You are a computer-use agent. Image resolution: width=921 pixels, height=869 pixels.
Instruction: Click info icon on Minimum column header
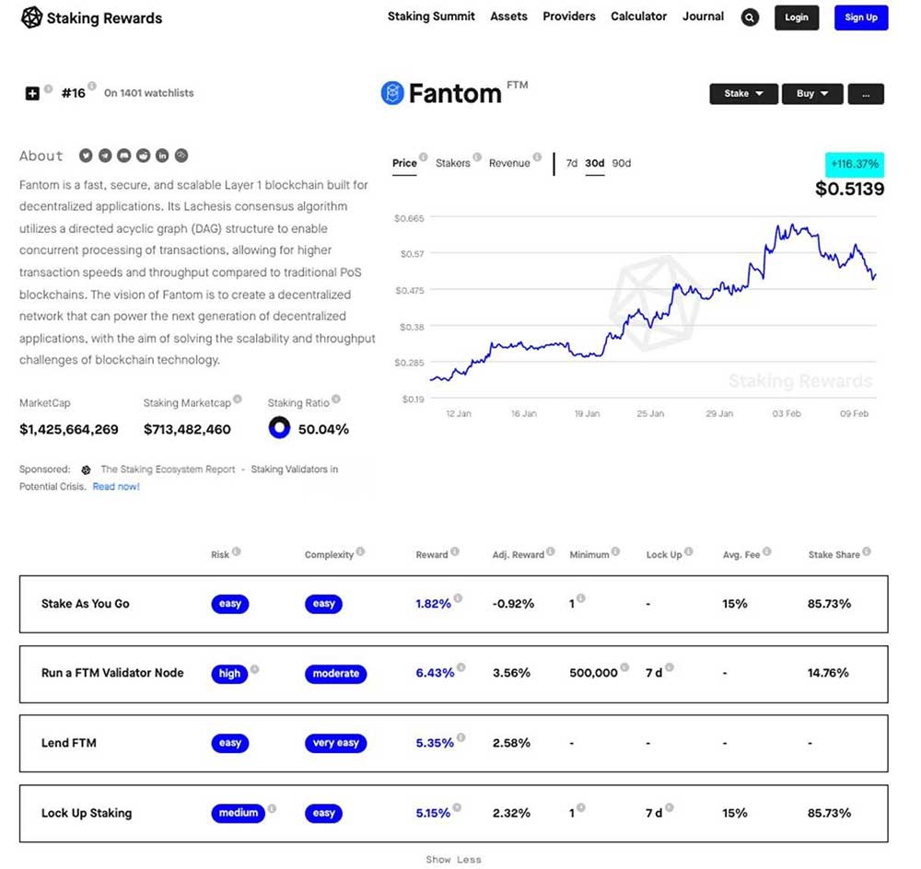[x=615, y=551]
